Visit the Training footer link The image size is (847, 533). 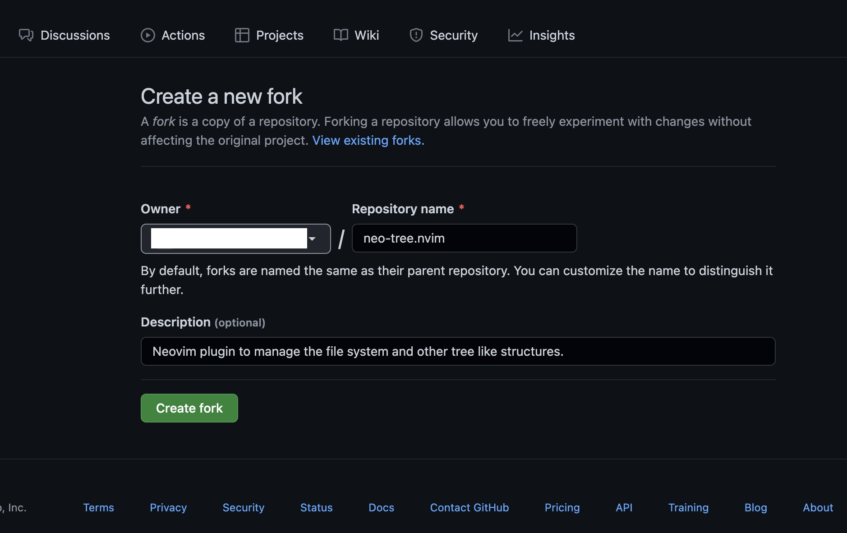click(x=689, y=508)
